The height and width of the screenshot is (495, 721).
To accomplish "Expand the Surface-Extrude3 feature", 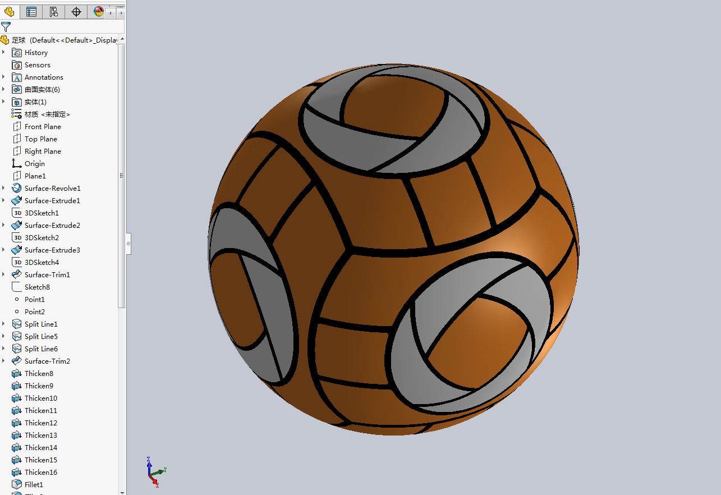I will [3, 250].
